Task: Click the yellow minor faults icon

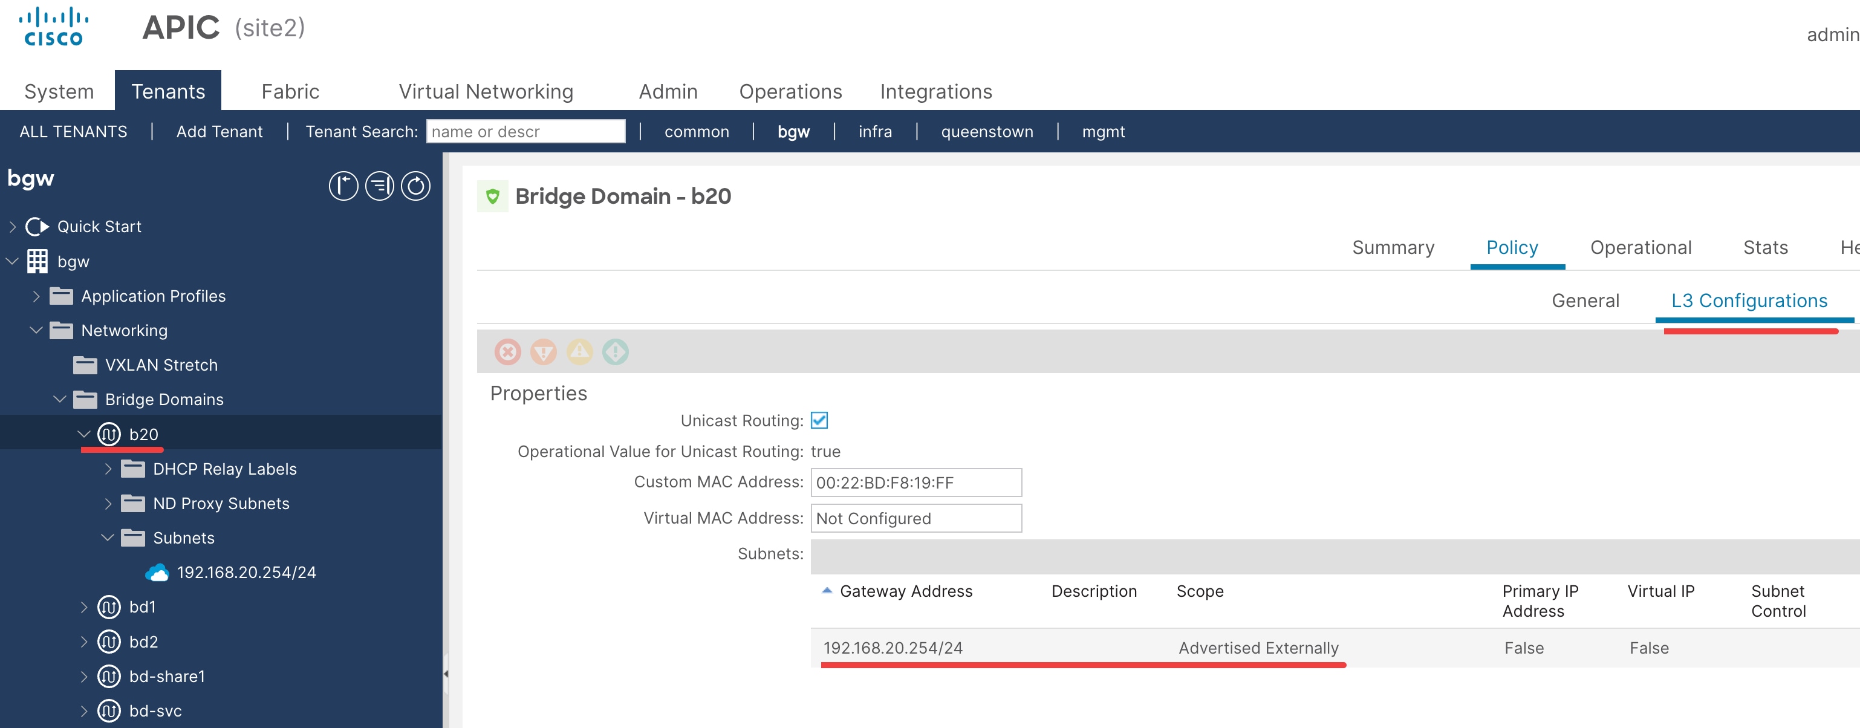Action: coord(580,352)
